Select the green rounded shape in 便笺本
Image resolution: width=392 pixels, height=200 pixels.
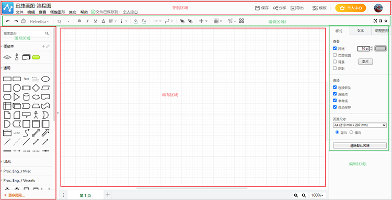click(36, 57)
